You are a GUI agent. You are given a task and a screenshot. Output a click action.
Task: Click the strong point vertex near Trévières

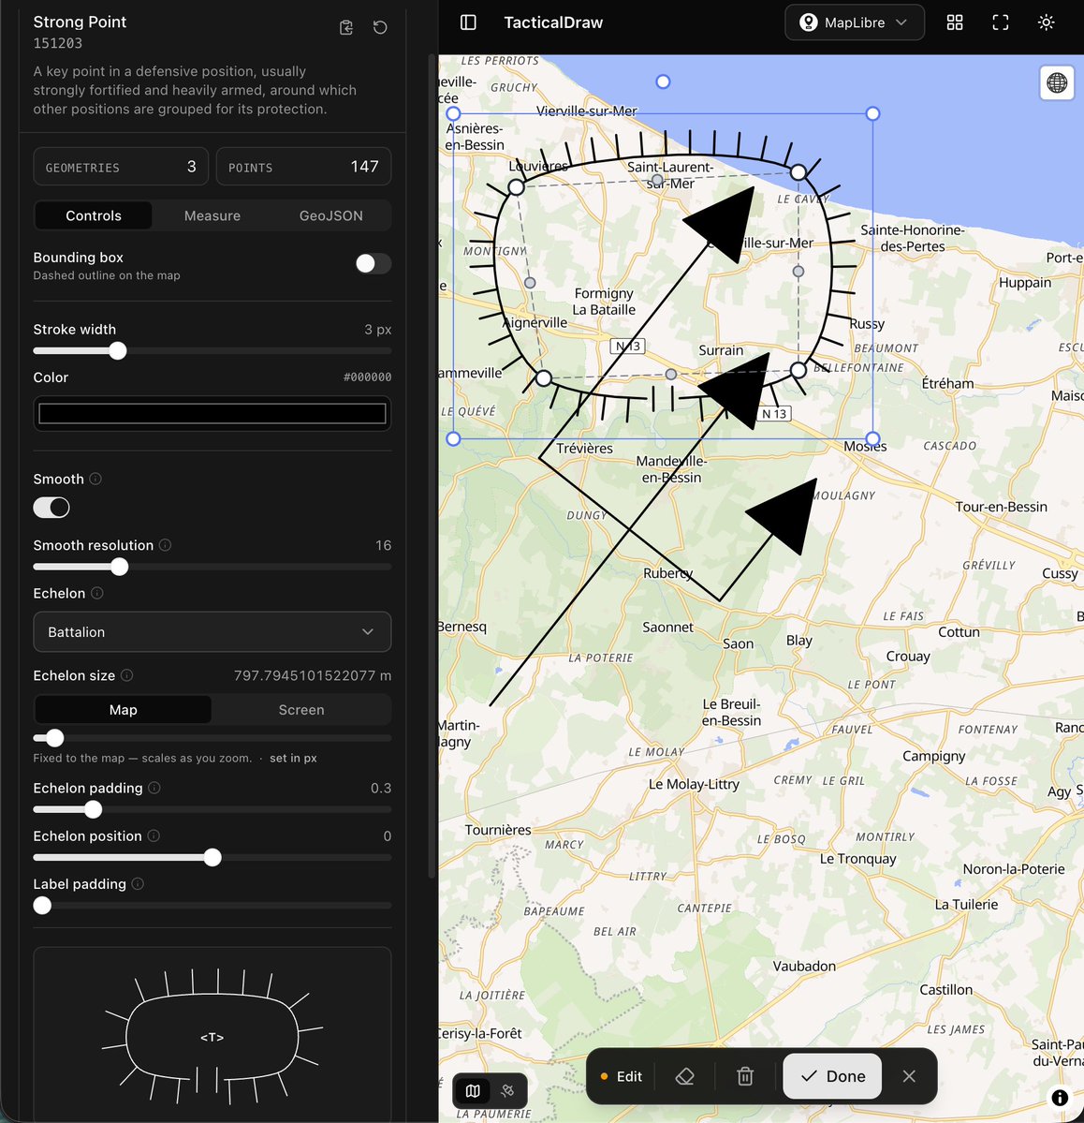544,378
